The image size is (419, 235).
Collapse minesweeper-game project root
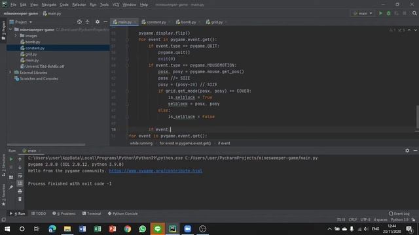tap(10, 29)
